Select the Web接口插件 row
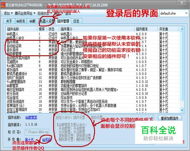Viewport: 190px width, 151px height. coord(93,66)
